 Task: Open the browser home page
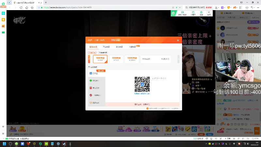point(27,8)
